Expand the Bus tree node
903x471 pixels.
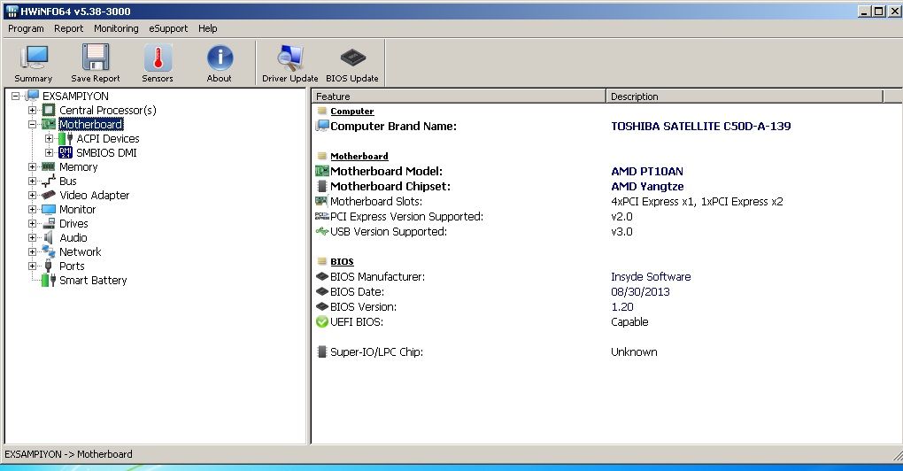(32, 181)
